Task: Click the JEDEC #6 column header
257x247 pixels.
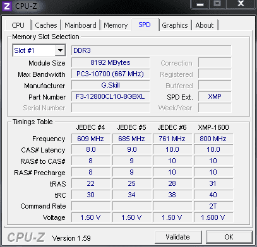Action: (172, 127)
